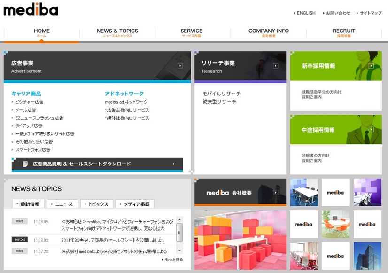
Task: Open mediba ad ネットワーク link
Action: (x=126, y=102)
